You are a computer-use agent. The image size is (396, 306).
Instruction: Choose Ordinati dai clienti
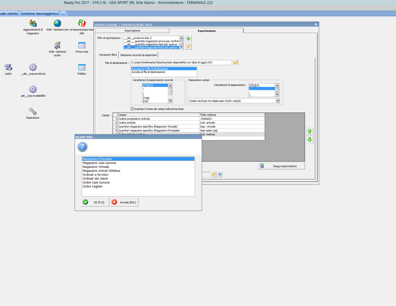point(138,179)
